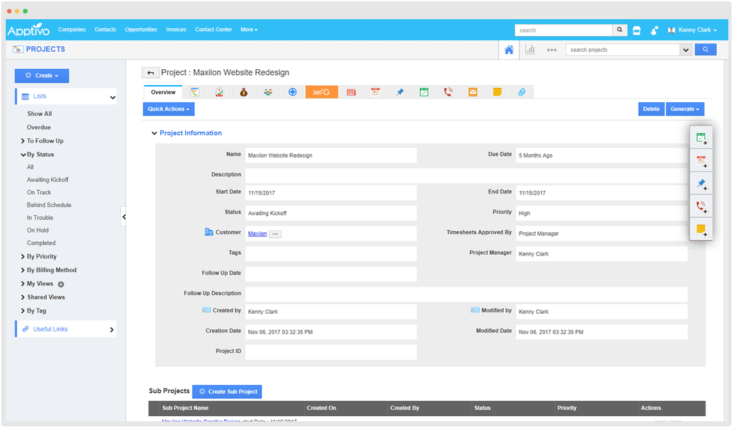Open the bar chart reports icon
This screenshot has width=736, height=429.
coord(531,50)
